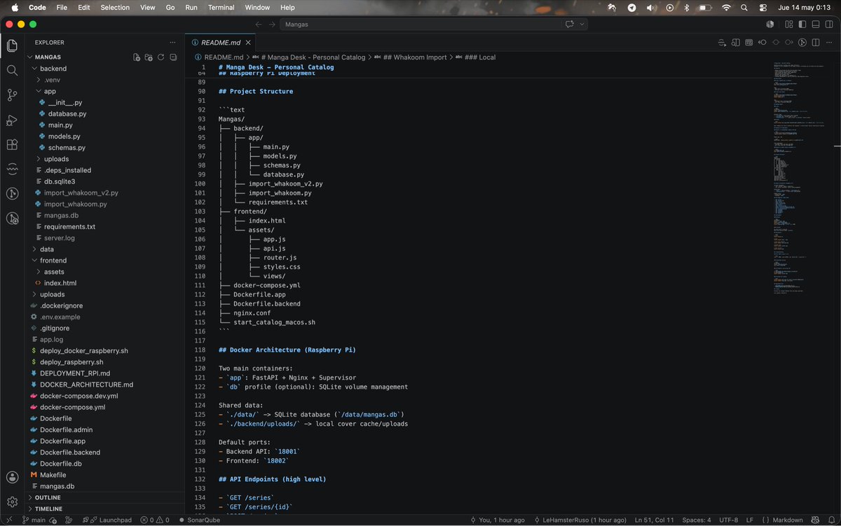Open the editor's more actions menu
The image size is (841, 526).
pyautogui.click(x=829, y=42)
